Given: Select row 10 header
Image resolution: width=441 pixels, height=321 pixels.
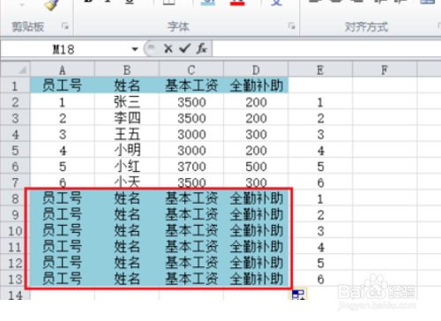Looking at the screenshot, I should click(15, 231).
